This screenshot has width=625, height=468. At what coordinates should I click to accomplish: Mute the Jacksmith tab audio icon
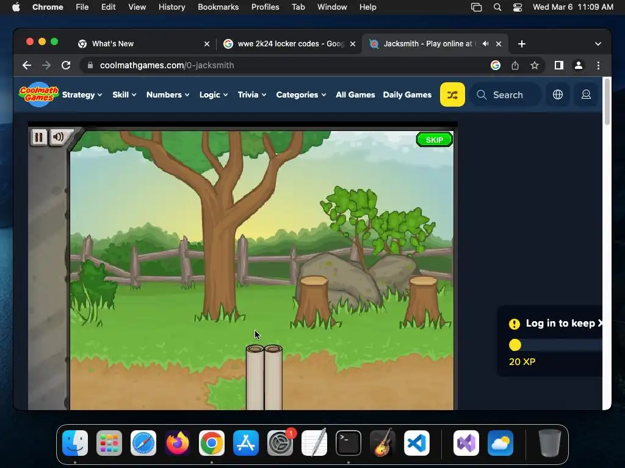pyautogui.click(x=485, y=44)
